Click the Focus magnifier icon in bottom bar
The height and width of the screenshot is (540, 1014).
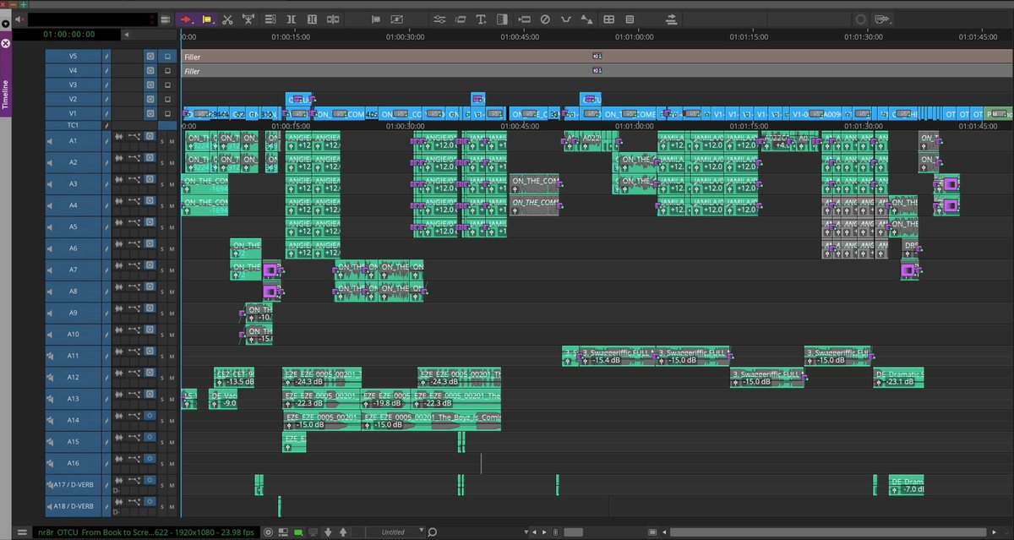coord(432,532)
